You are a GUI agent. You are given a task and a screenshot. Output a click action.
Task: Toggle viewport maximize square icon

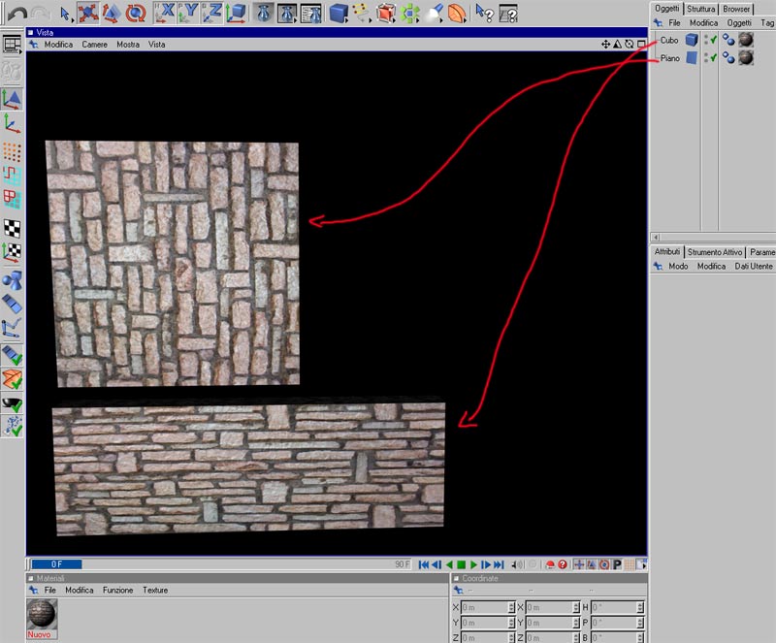[x=641, y=45]
